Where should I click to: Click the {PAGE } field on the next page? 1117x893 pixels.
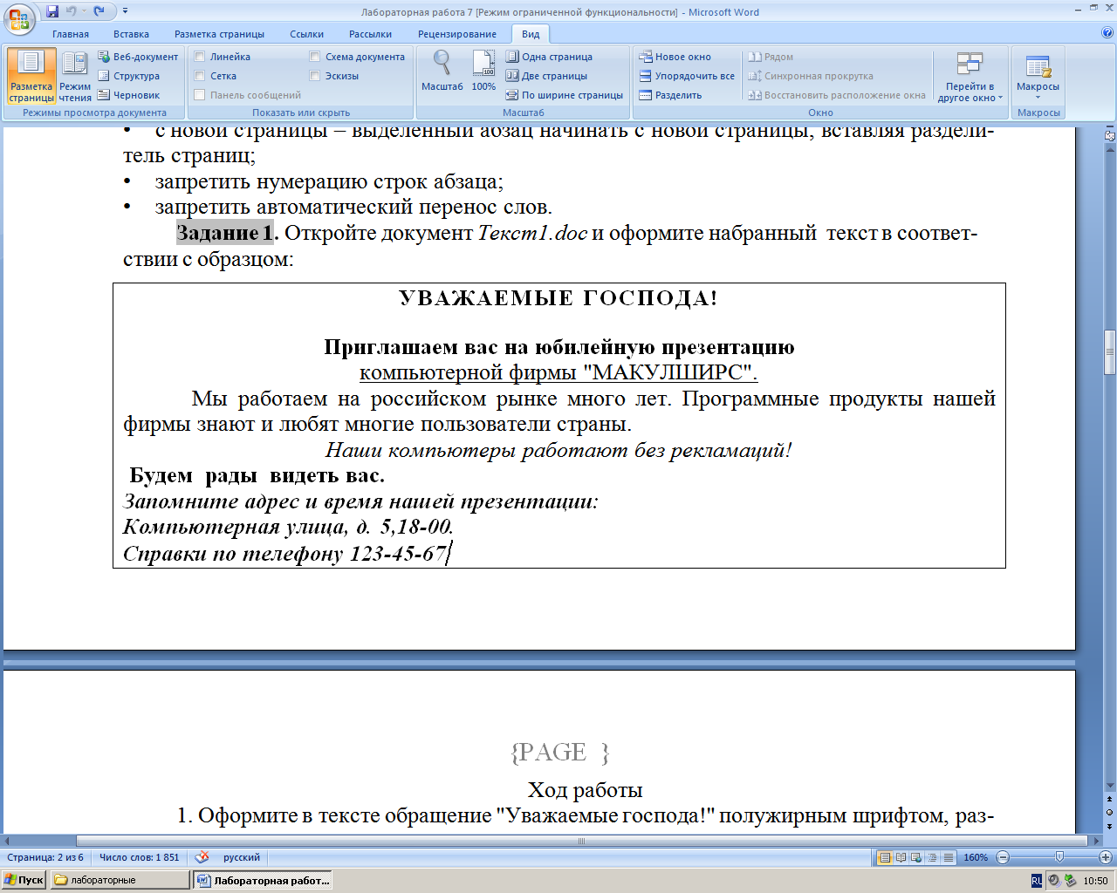(559, 752)
